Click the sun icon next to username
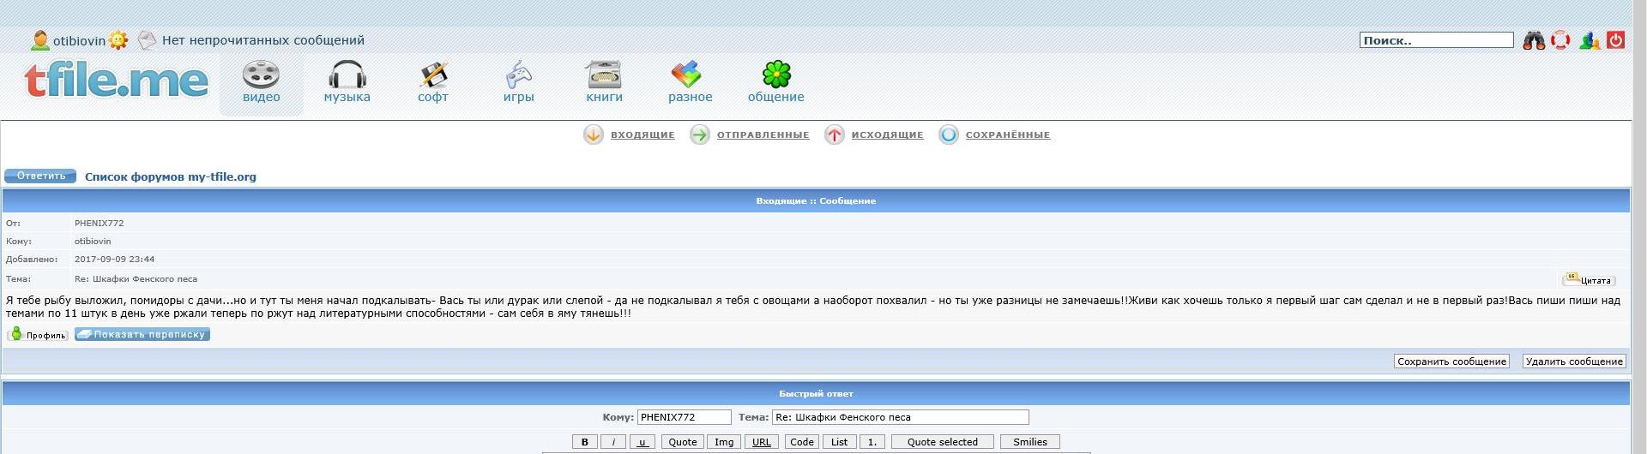The height and width of the screenshot is (454, 1647). pyautogui.click(x=118, y=40)
